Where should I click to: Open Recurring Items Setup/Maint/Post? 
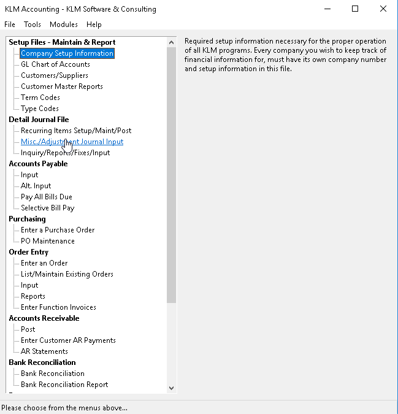pos(76,131)
